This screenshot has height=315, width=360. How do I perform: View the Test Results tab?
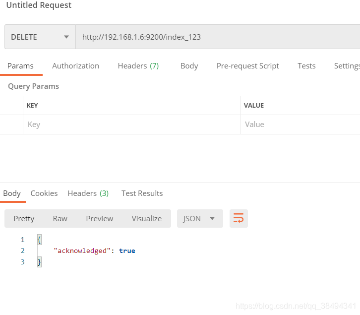[x=142, y=193]
